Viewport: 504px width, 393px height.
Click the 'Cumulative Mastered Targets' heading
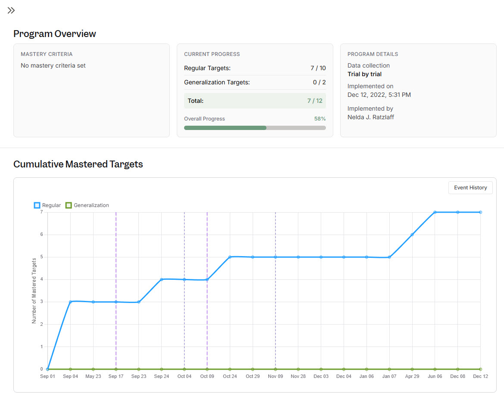pyautogui.click(x=78, y=164)
